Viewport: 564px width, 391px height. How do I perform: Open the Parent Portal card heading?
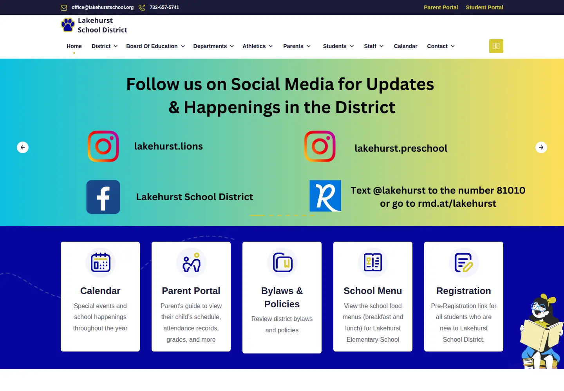(191, 291)
